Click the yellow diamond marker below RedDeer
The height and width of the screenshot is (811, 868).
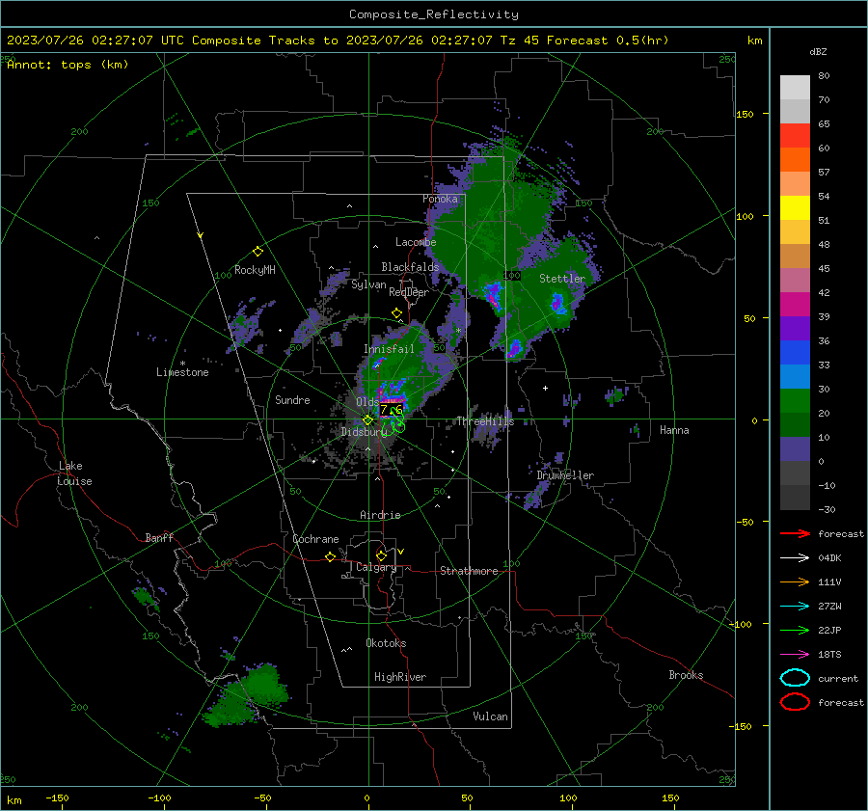396,313
